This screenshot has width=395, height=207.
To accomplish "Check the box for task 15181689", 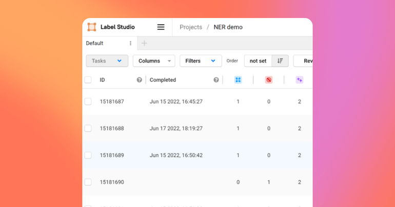I will pos(88,155).
